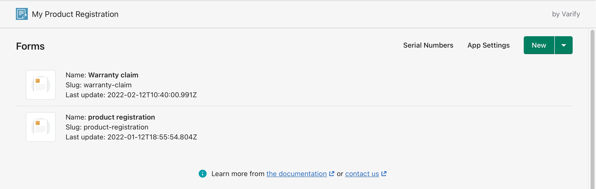Create a form with the New button
This screenshot has height=189, width=596.
pyautogui.click(x=539, y=45)
